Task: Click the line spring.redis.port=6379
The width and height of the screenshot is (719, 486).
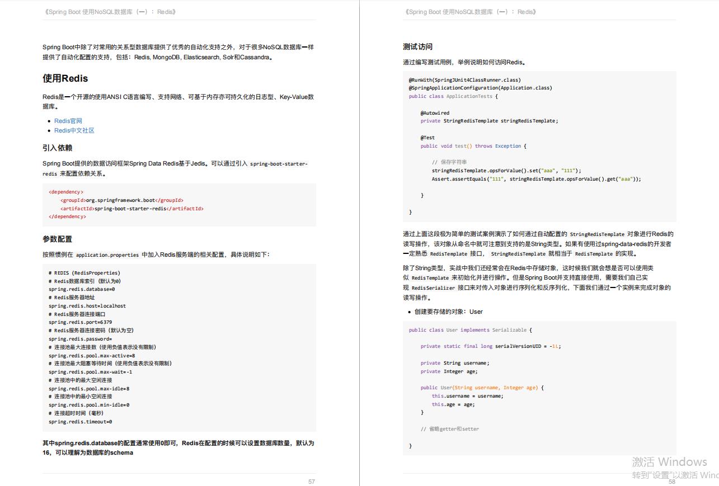Action: pyautogui.click(x=80, y=322)
